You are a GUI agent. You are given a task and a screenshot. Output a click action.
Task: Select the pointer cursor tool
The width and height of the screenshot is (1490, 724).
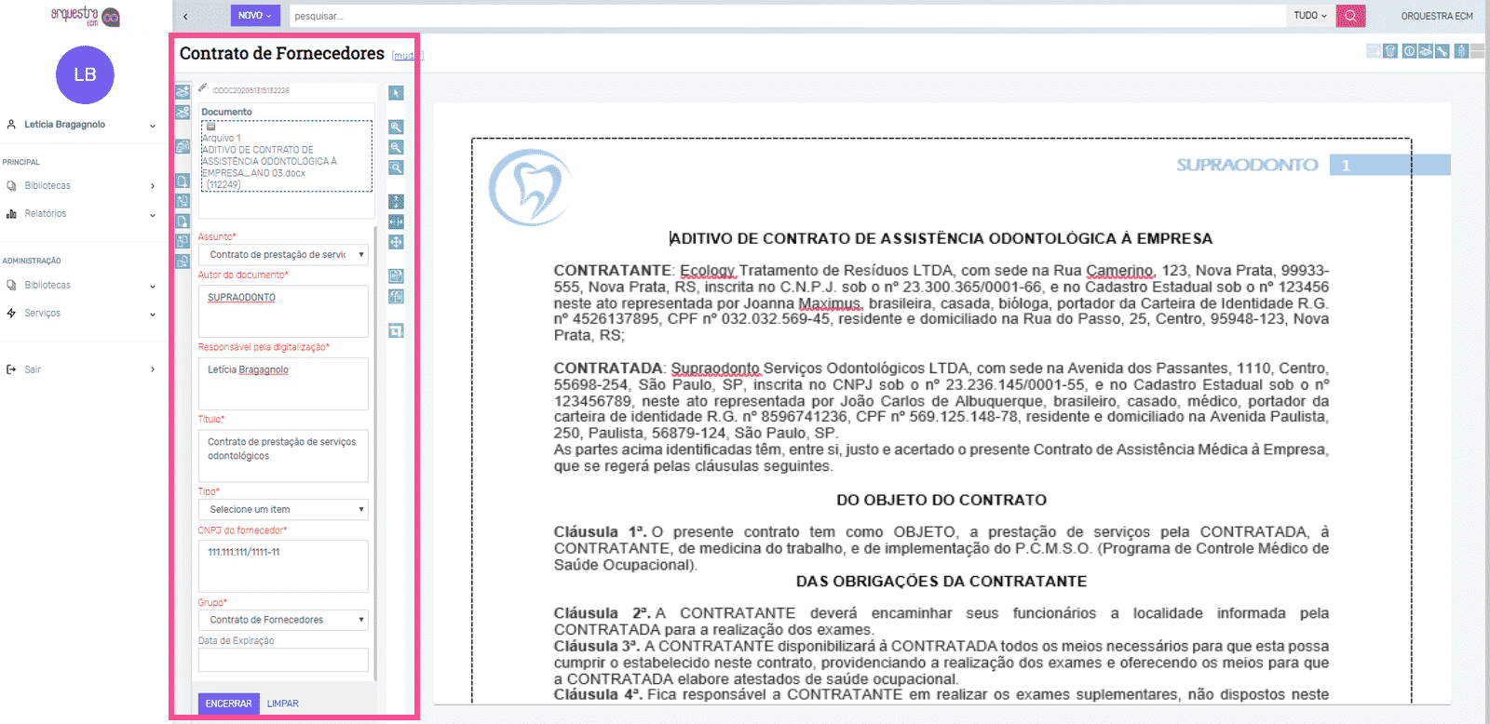[396, 93]
